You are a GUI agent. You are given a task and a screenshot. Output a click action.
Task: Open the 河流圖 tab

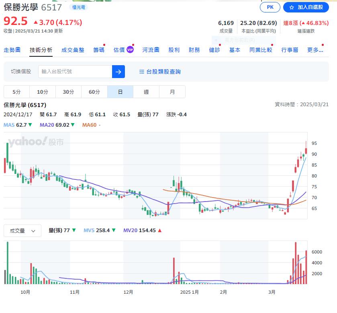pyautogui.click(x=151, y=50)
